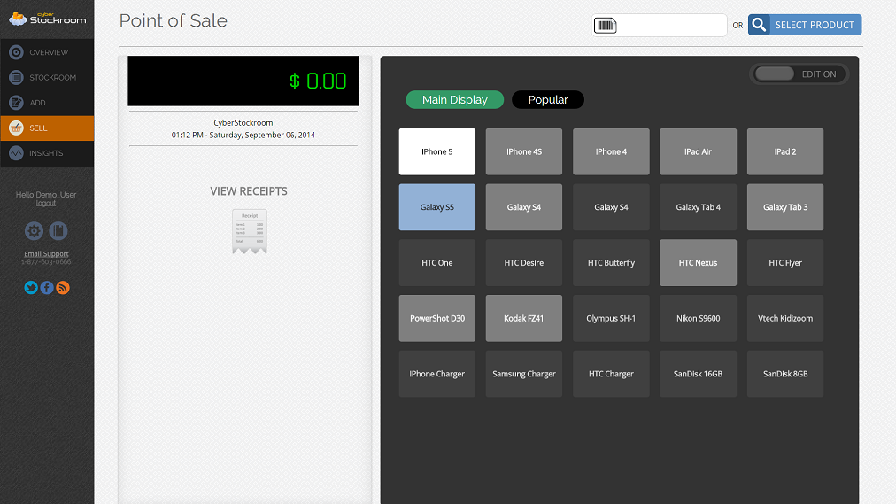Open Insights using its graph icon
Image resolution: width=896 pixels, height=504 pixels.
click(16, 153)
